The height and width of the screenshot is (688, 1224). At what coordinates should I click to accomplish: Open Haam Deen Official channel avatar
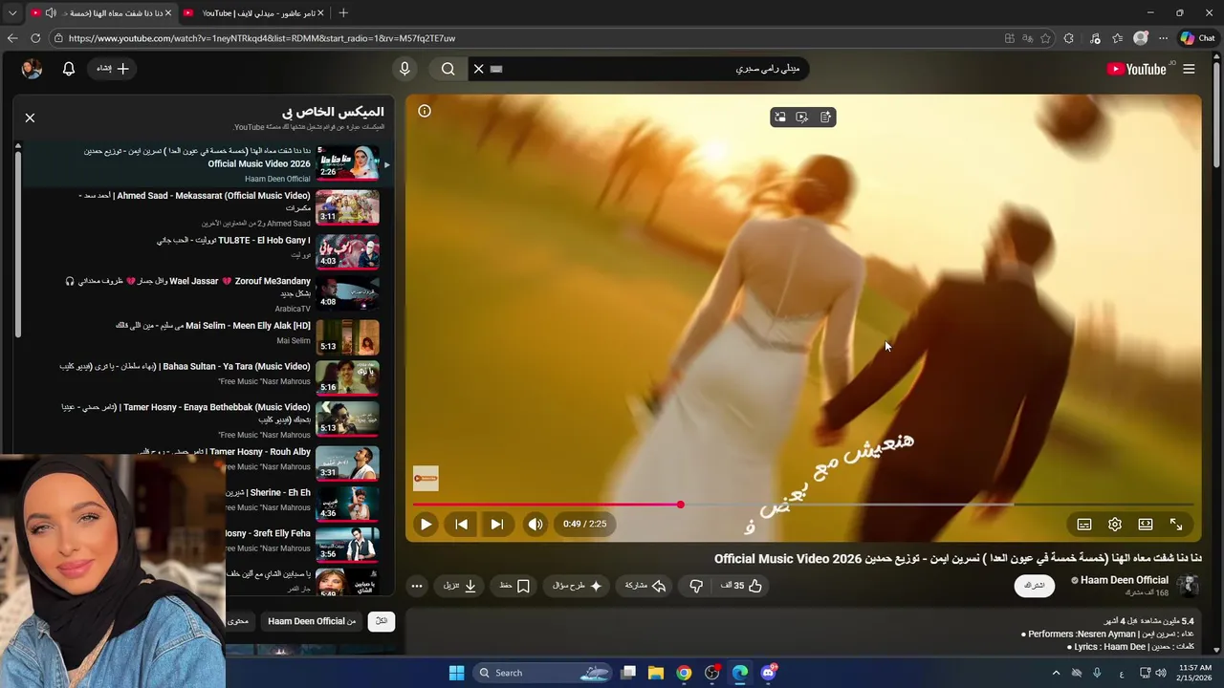1188,586
